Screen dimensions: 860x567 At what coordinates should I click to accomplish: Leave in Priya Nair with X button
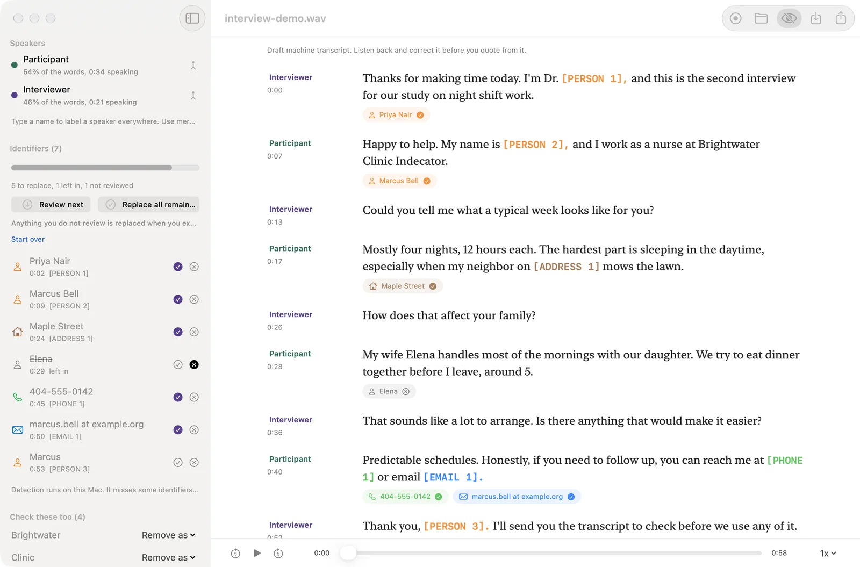(x=194, y=267)
